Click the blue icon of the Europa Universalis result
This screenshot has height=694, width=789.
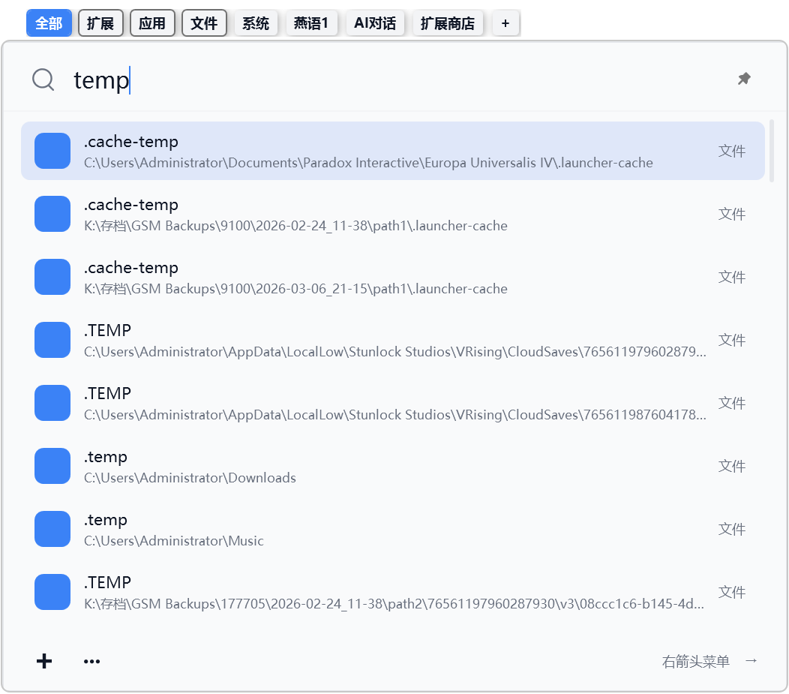[x=52, y=151]
